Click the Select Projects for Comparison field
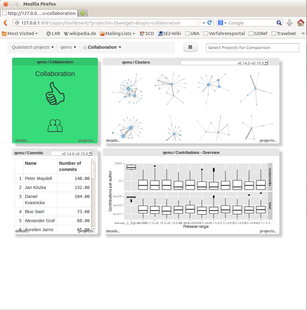Viewport: 307px width, 310px height. coord(252,47)
